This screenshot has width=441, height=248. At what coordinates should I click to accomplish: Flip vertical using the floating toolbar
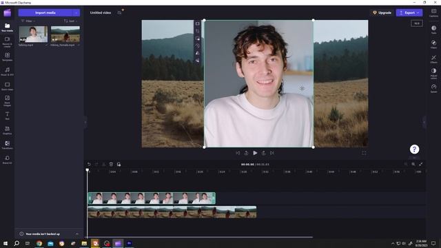tap(198, 60)
